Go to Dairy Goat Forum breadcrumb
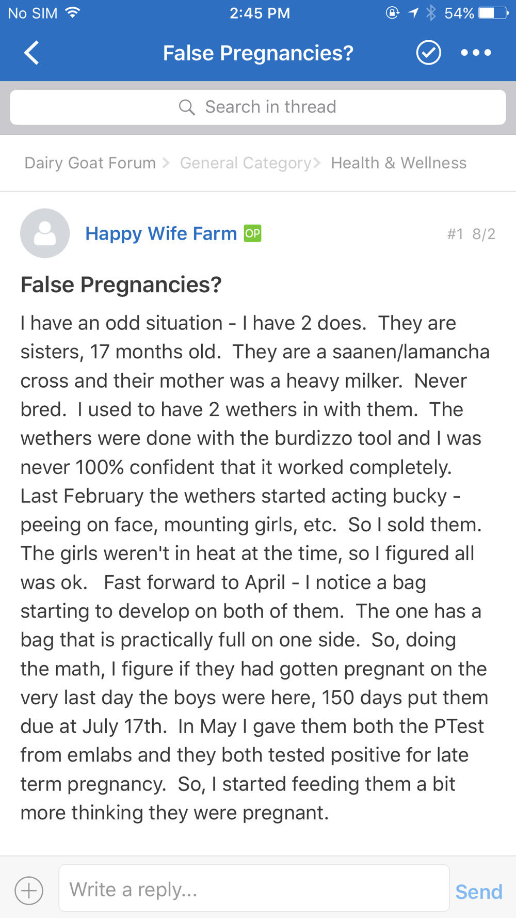This screenshot has height=918, width=516. click(x=90, y=163)
